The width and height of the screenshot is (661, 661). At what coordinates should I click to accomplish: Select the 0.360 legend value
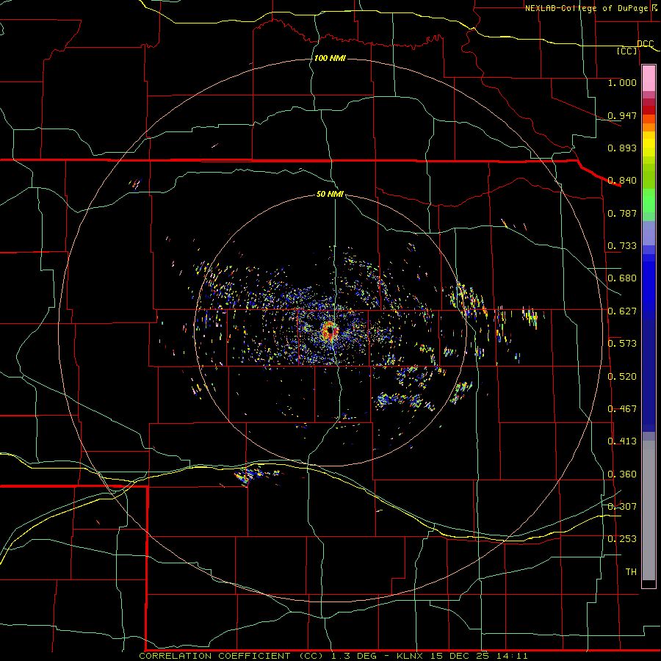click(x=622, y=474)
